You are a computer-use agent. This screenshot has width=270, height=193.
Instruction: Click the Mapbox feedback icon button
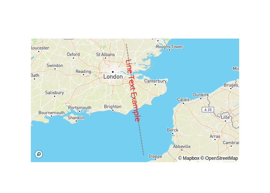[x=39, y=154]
